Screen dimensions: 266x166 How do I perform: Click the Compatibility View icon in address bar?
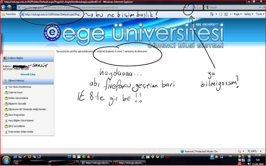click(x=189, y=7)
